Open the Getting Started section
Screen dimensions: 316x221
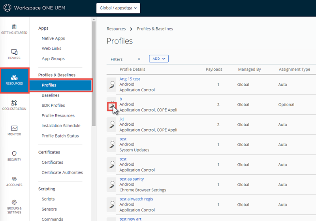(14, 29)
